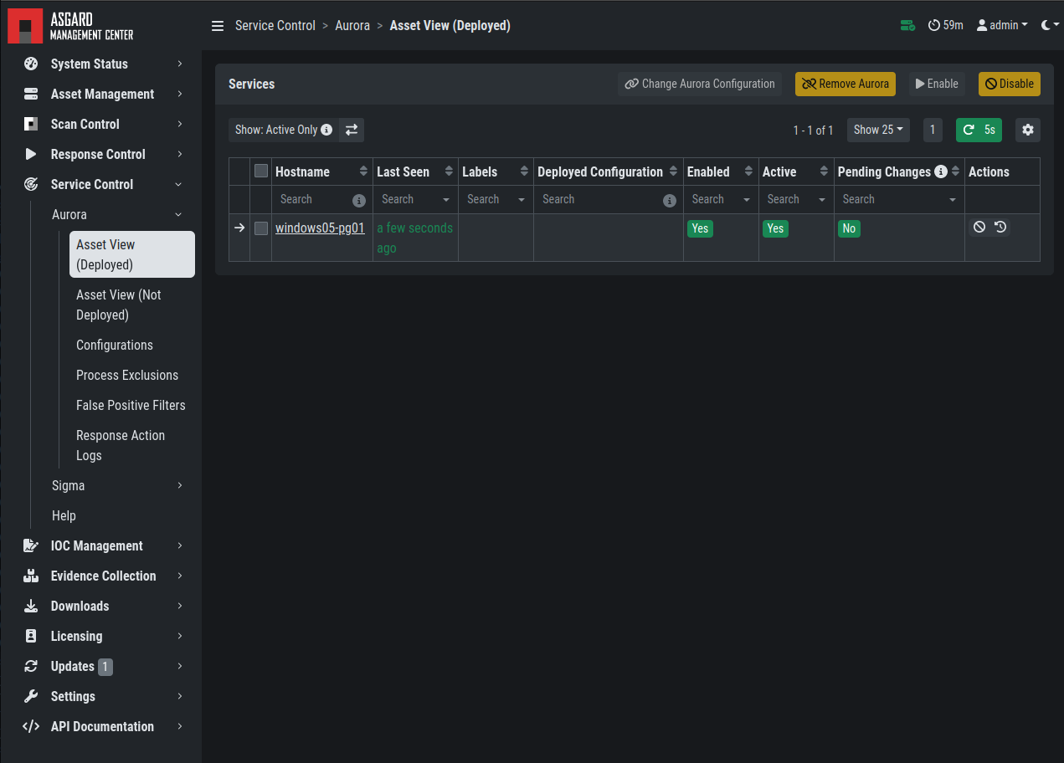Toggle the Show: Active Only filter
1064x763 pixels.
[x=284, y=130]
